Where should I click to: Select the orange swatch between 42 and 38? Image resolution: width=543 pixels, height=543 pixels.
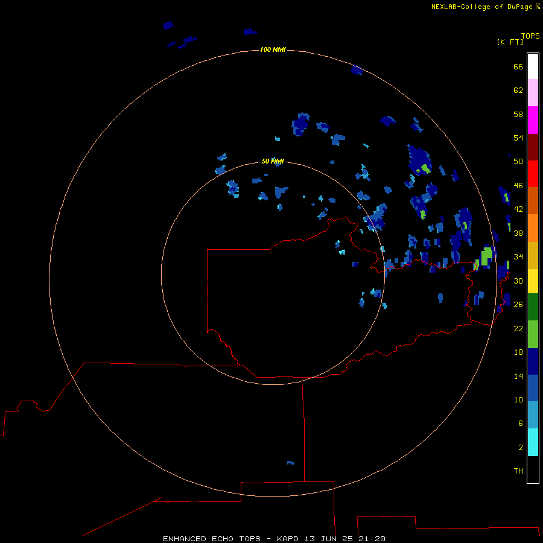coord(533,228)
